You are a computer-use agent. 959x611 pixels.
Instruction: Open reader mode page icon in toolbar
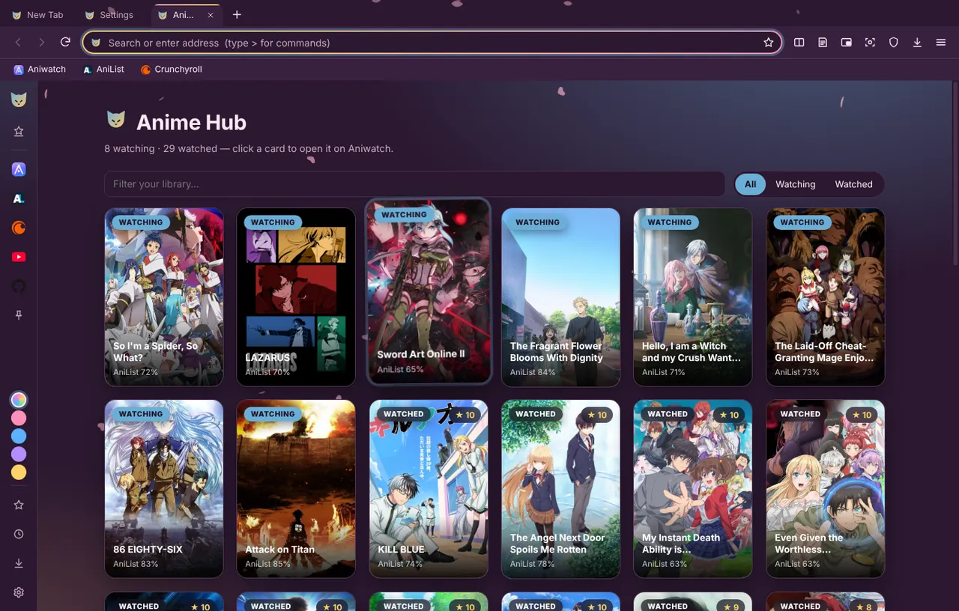point(823,43)
